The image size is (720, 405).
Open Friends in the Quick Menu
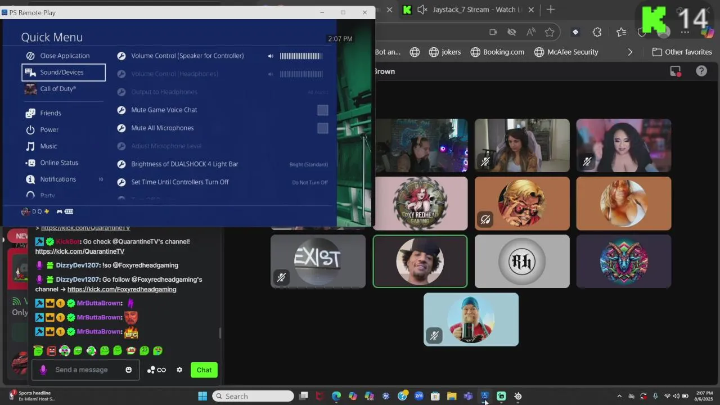point(50,113)
